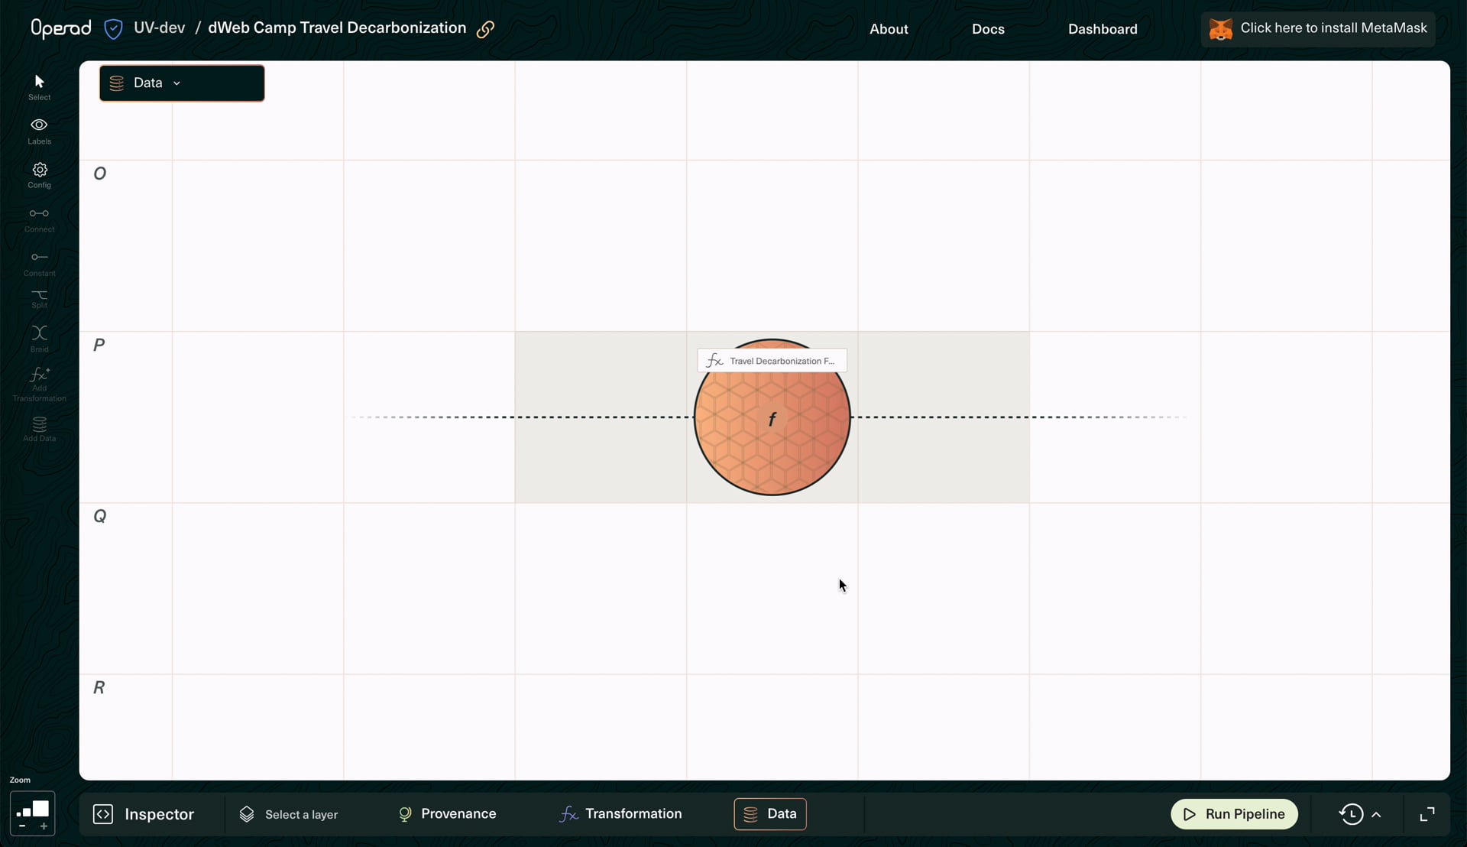Toggle fullscreen expand icon
Image resolution: width=1467 pixels, height=847 pixels.
(x=1427, y=814)
